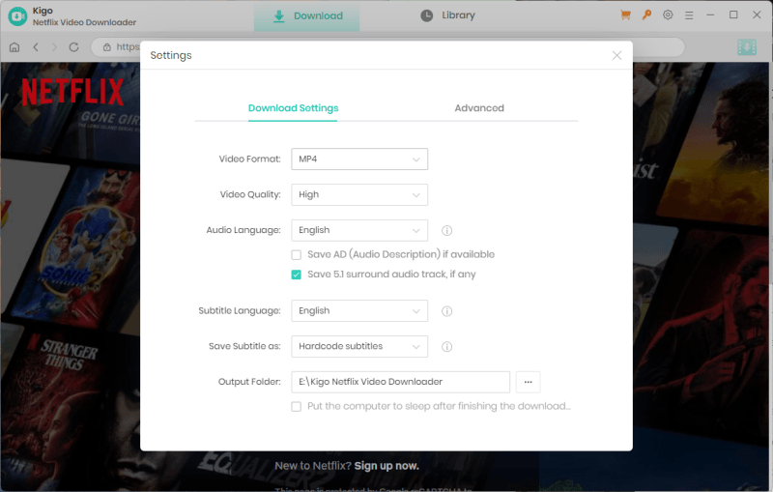
Task: Click the Output Folder path field
Action: click(400, 382)
